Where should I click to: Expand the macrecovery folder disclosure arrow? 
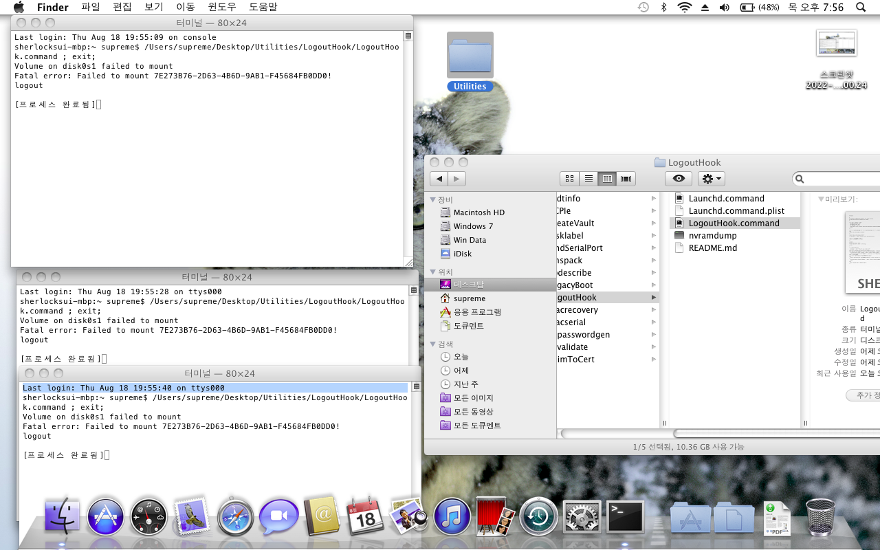(x=654, y=309)
